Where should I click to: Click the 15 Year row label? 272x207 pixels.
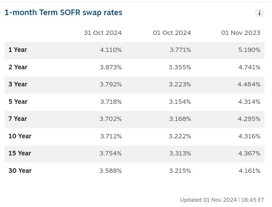20,153
